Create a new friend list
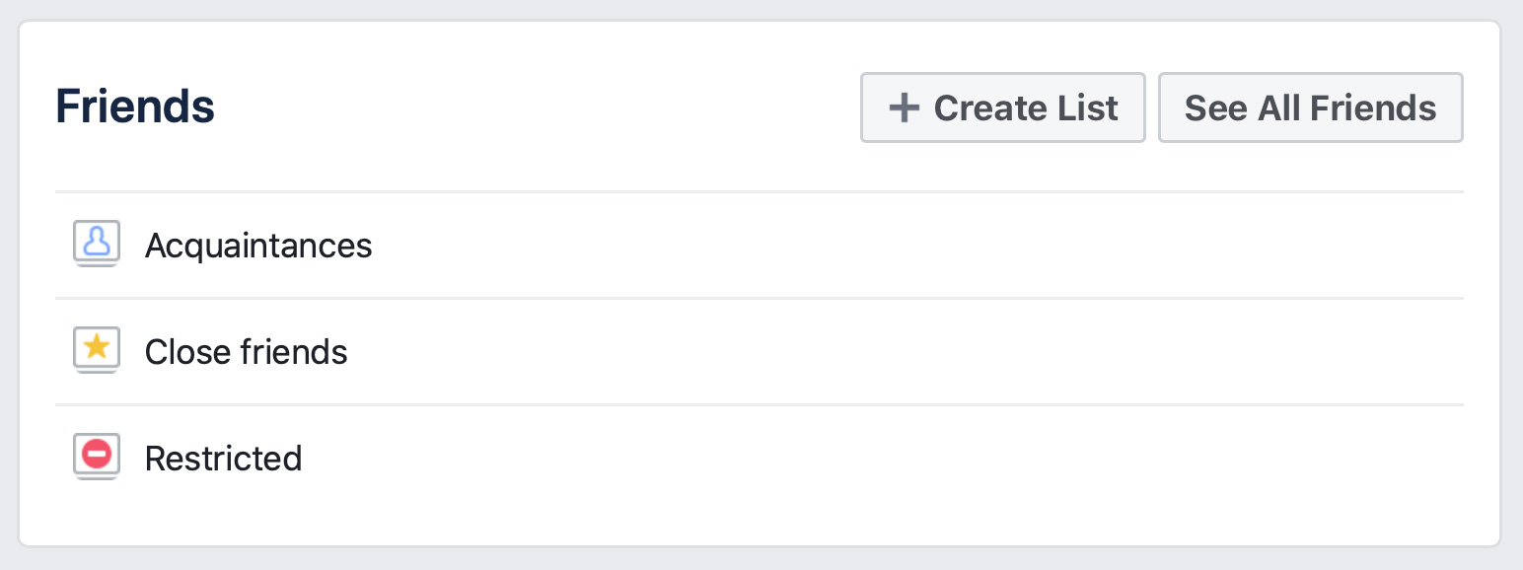 coord(1002,107)
